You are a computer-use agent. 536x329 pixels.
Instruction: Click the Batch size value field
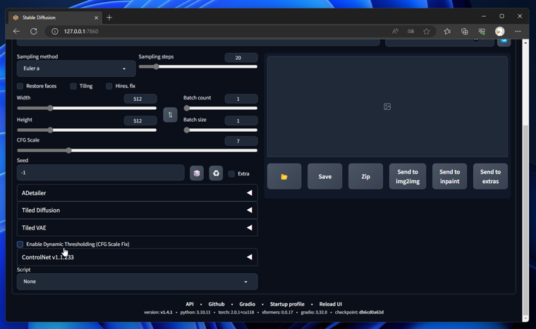(x=241, y=120)
